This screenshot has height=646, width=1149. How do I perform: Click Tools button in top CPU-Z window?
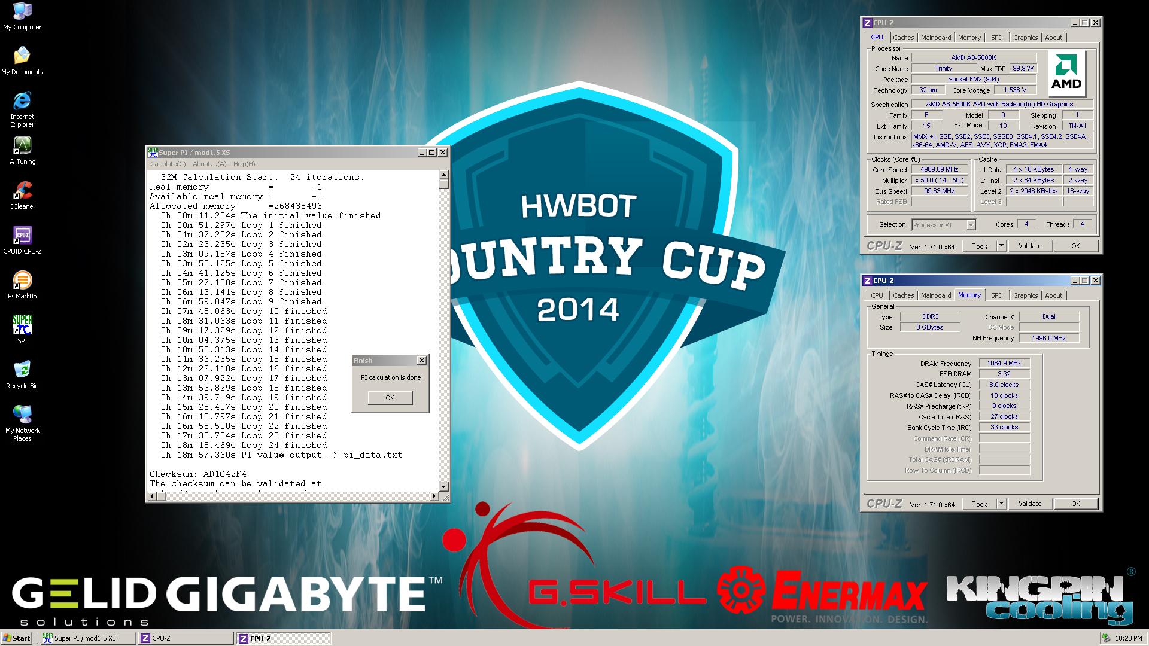[x=980, y=246]
